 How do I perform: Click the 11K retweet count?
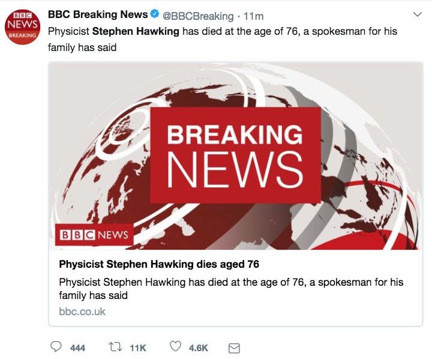pyautogui.click(x=138, y=348)
